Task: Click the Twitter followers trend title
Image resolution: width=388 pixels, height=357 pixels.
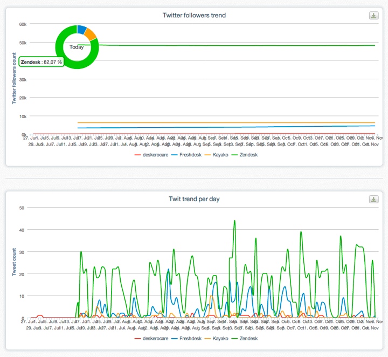Action: tap(194, 15)
